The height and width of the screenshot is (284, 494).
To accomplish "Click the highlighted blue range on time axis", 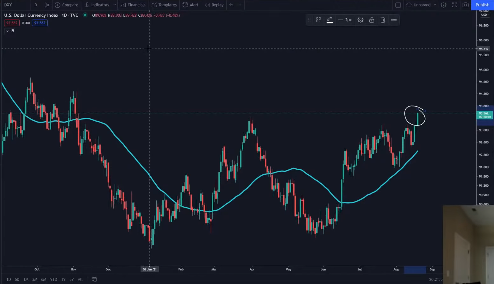I will click(x=415, y=269).
